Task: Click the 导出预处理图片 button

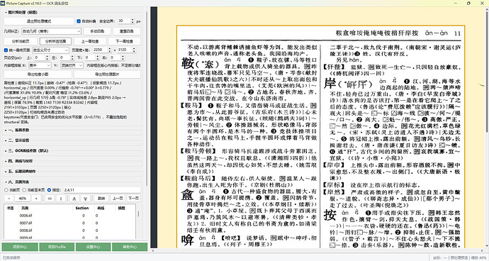Action: (x=107, y=74)
